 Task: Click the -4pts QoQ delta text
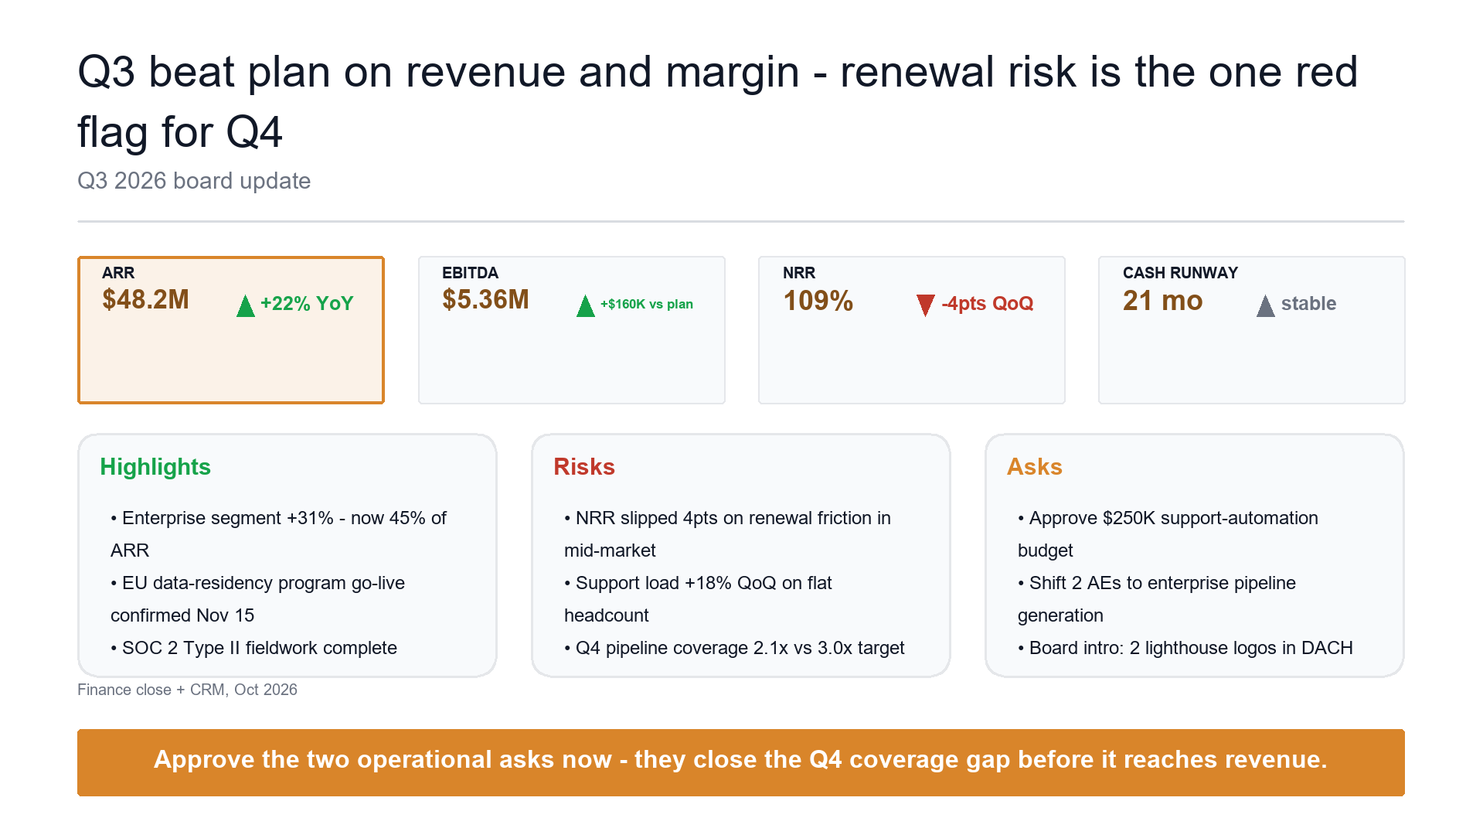pyautogui.click(x=987, y=304)
